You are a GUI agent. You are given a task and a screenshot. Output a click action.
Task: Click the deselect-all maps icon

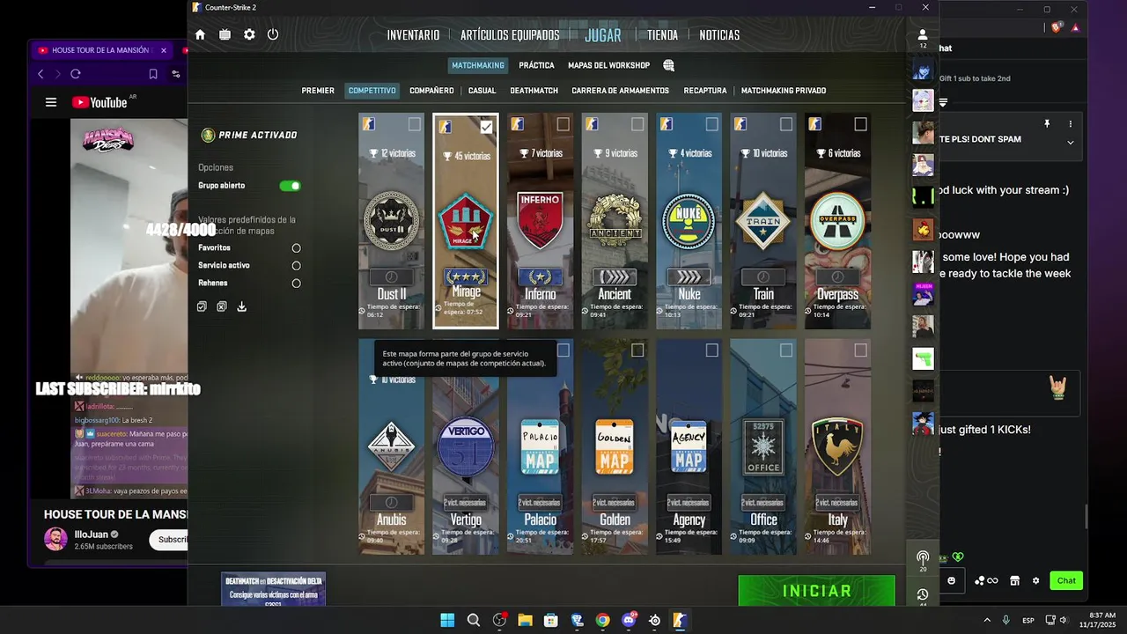(222, 306)
